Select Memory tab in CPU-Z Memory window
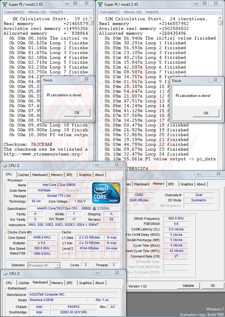Image resolution: width=225 pixels, height=317 pixels. [159, 184]
